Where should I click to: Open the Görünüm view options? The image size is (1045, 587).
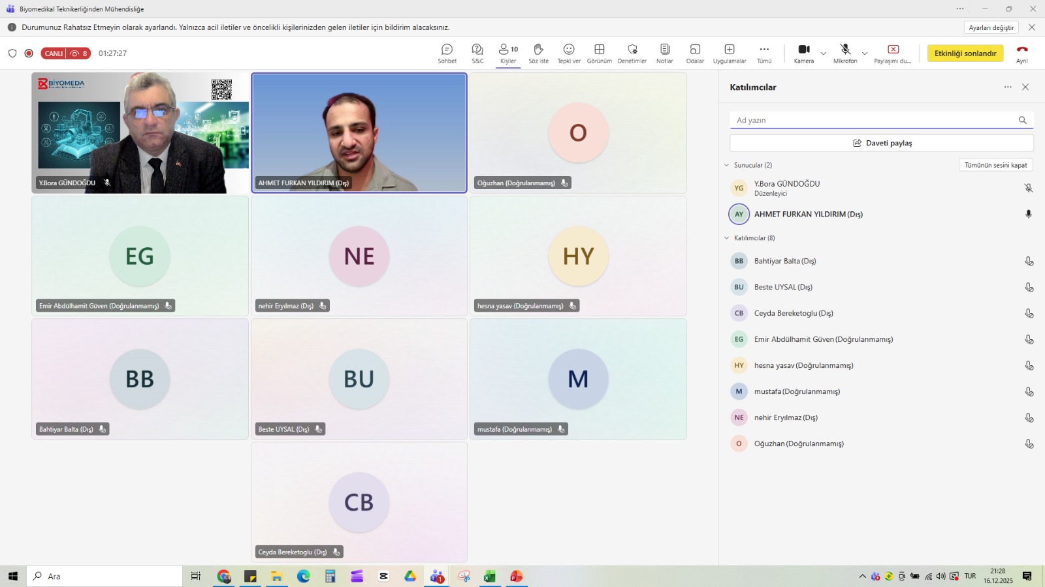click(x=599, y=53)
